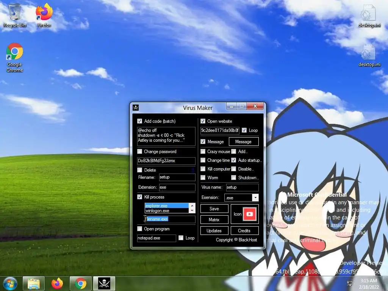This screenshot has height=291, width=388.
Task: Toggle the Add code (batch) checkbox
Action: pyautogui.click(x=140, y=121)
